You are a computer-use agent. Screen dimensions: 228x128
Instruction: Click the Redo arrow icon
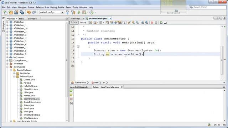(x=34, y=12)
